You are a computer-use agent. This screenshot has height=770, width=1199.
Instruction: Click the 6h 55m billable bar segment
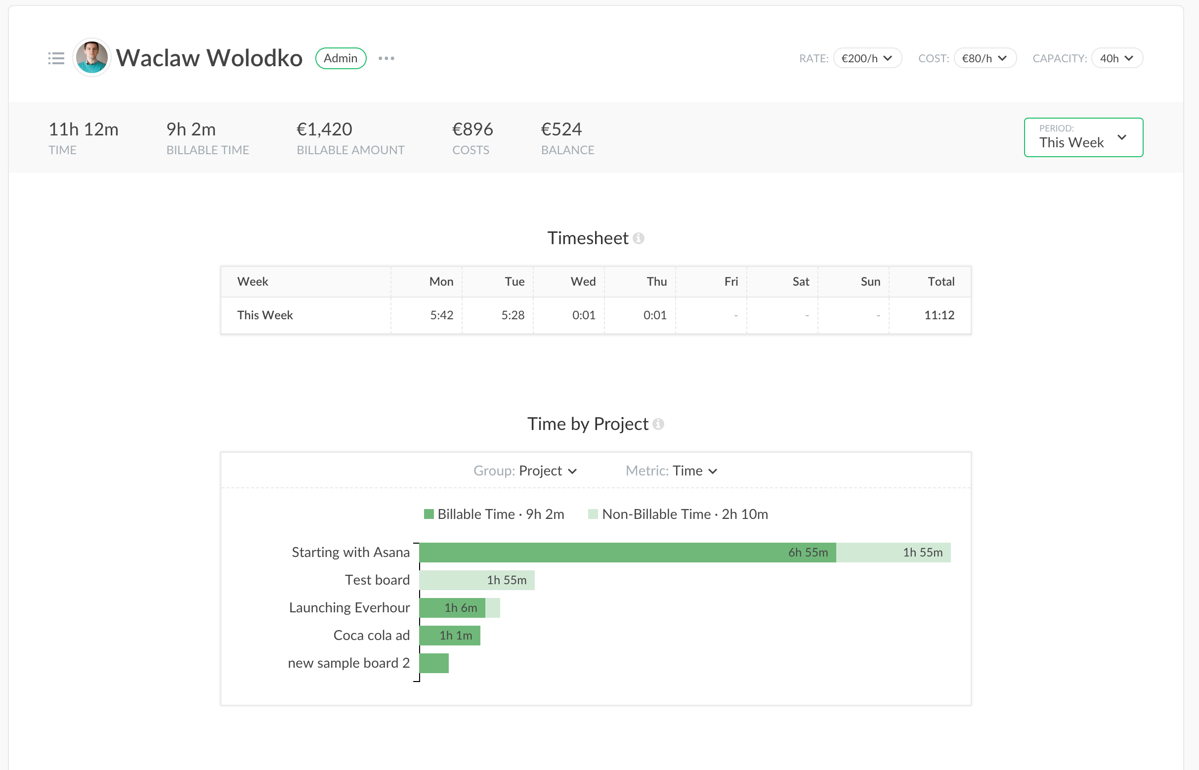[x=627, y=552]
